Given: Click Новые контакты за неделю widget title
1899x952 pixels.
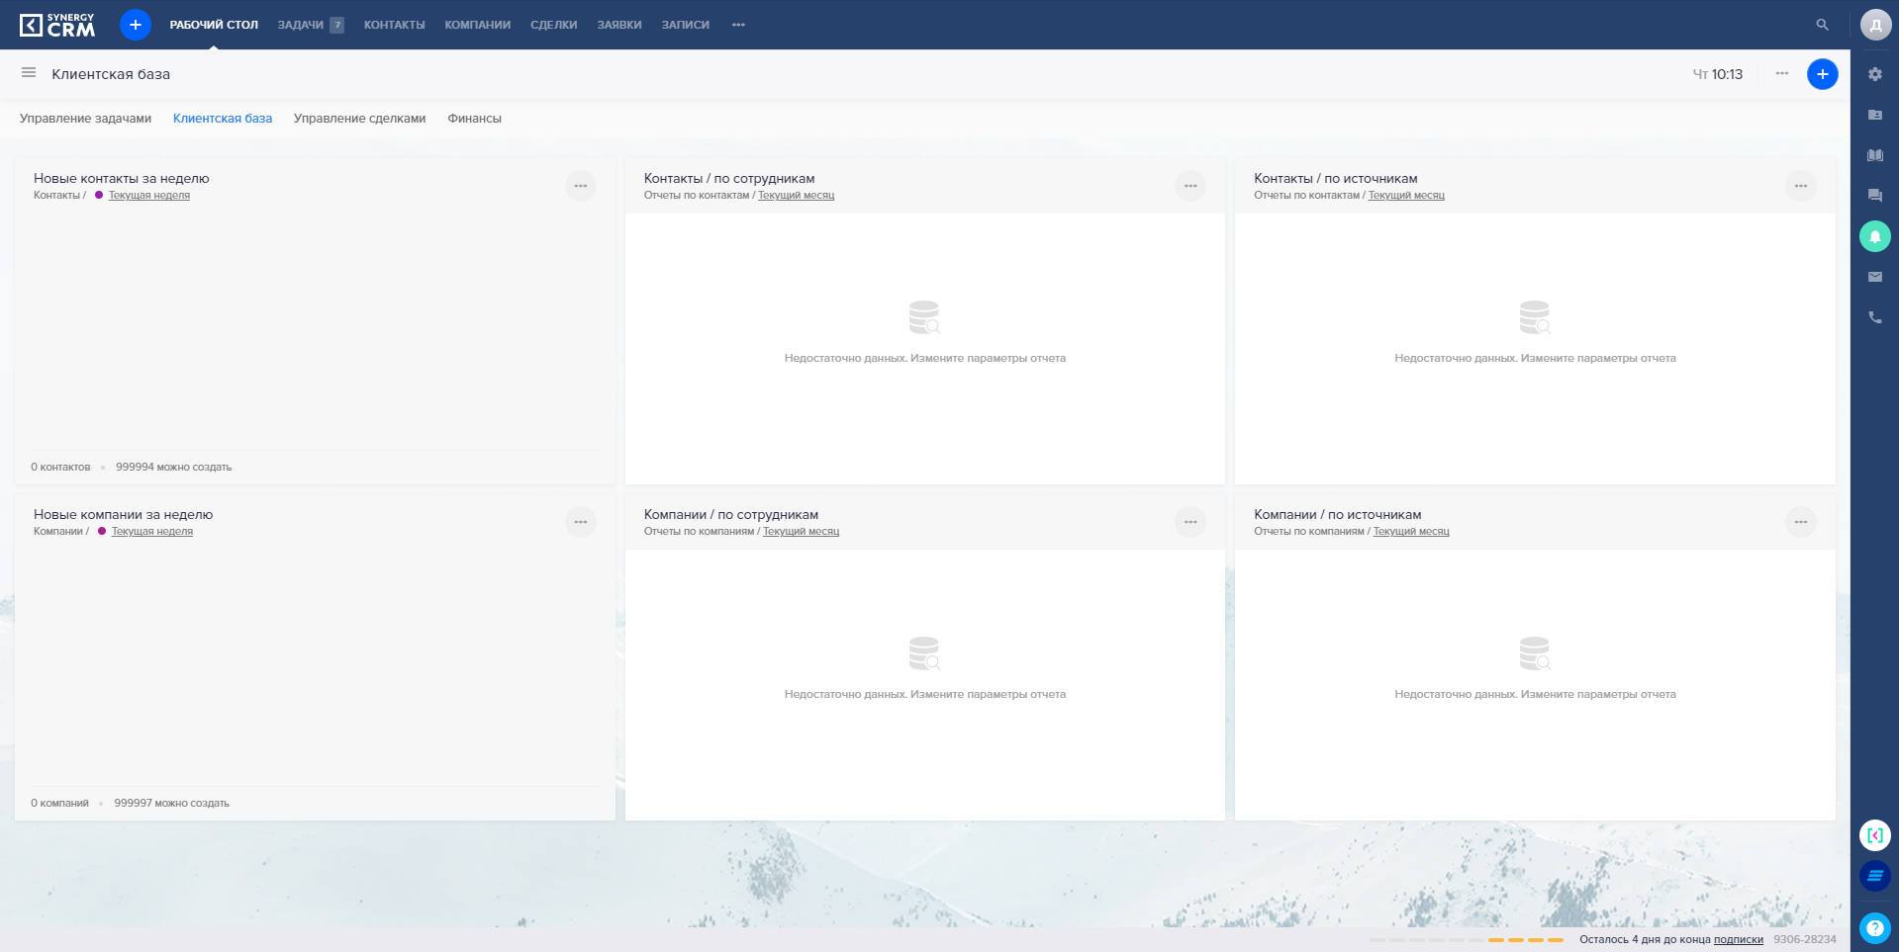Looking at the screenshot, I should point(122,179).
